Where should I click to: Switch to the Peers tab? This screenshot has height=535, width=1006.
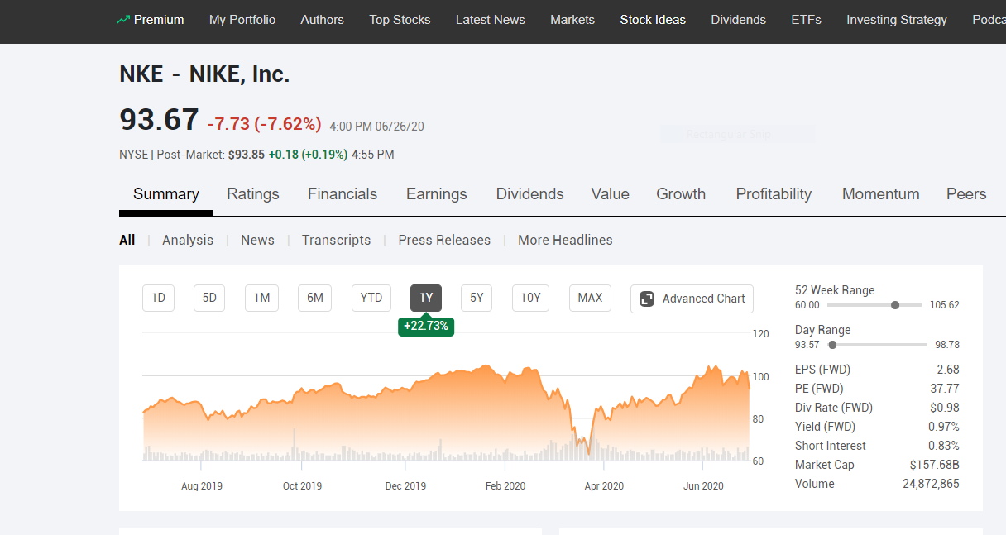coord(966,194)
